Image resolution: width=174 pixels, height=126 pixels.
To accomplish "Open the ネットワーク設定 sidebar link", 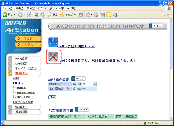I will tap(26, 68).
